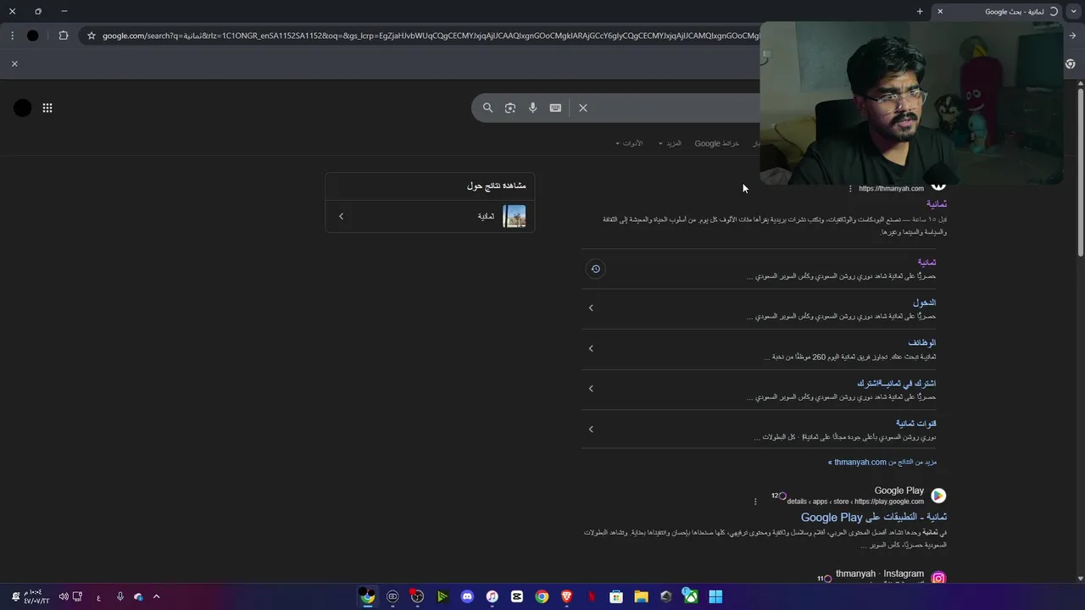Open Brave browser from the taskbar
The width and height of the screenshot is (1085, 610).
pyautogui.click(x=566, y=596)
